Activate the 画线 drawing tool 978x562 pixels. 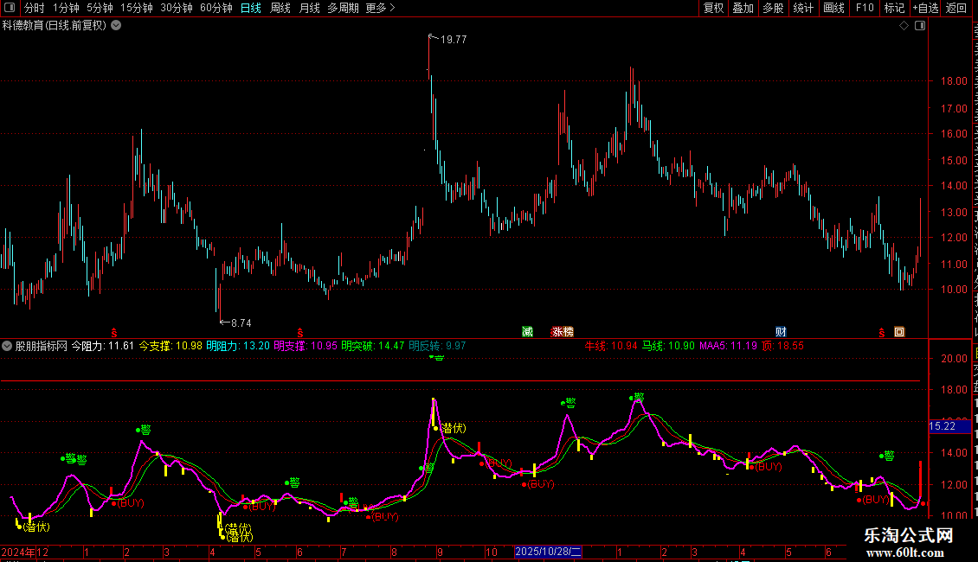(833, 8)
